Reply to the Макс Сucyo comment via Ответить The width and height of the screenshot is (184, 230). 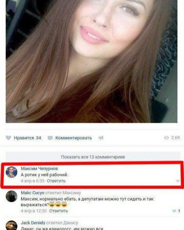click(x=59, y=211)
